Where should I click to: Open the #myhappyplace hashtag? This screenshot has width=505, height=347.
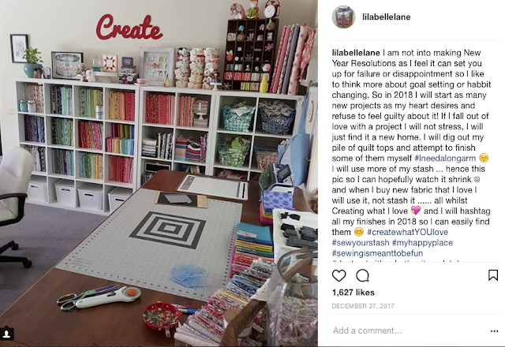[x=423, y=243]
